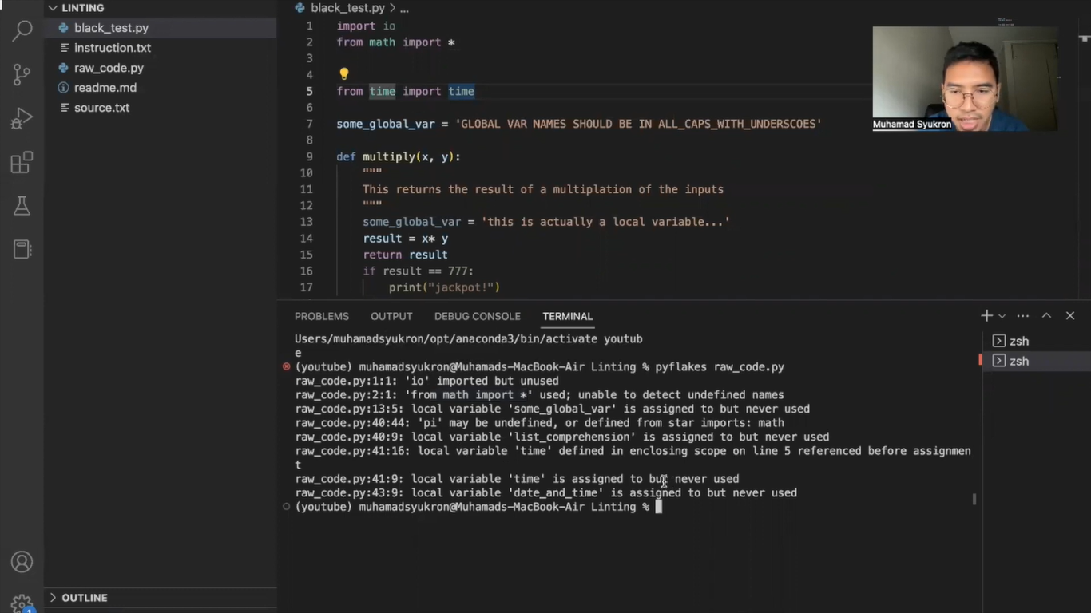
Task: Expand the OUTLINE section
Action: pyautogui.click(x=53, y=598)
